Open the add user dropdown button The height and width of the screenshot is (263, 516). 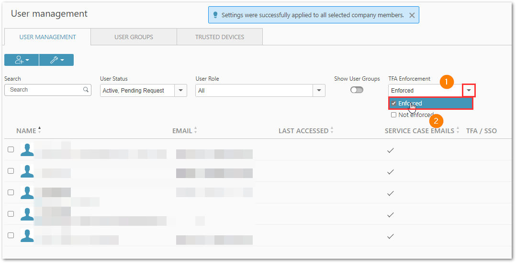22,60
